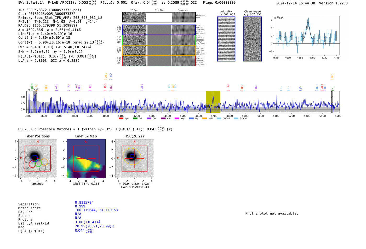Click the Weighted Sum 2D spectrum strip

(159, 17)
